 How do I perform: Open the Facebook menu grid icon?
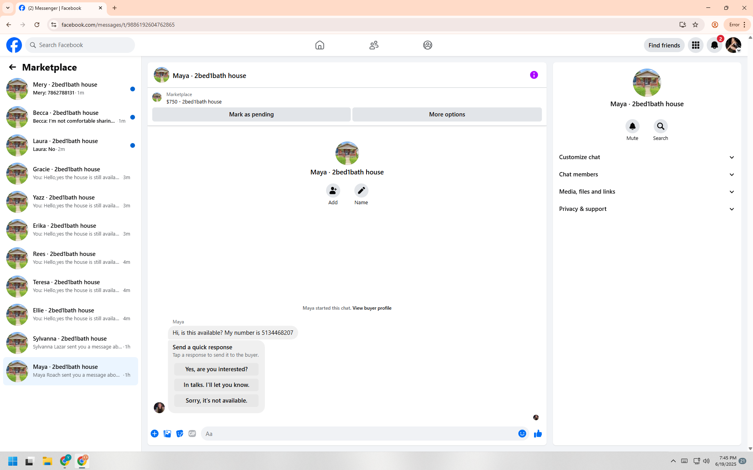pyautogui.click(x=696, y=45)
